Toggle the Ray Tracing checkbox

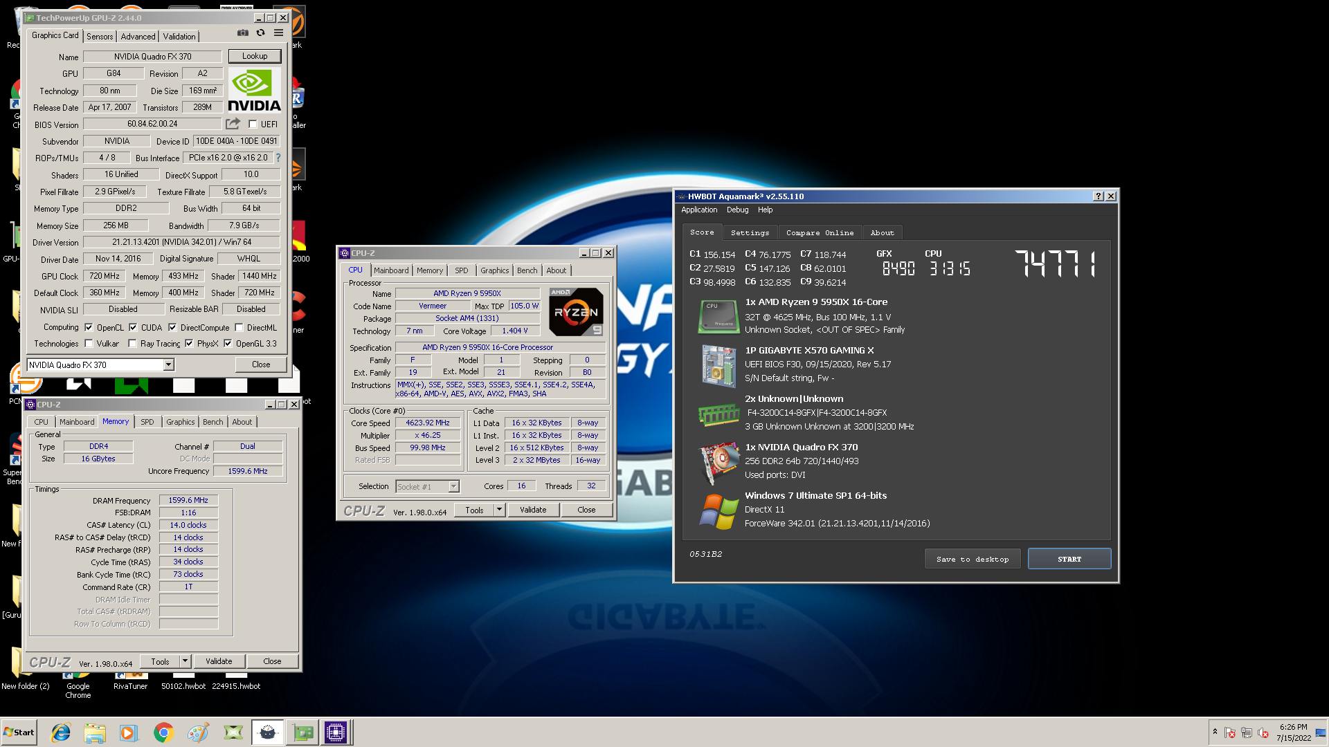[x=132, y=344]
